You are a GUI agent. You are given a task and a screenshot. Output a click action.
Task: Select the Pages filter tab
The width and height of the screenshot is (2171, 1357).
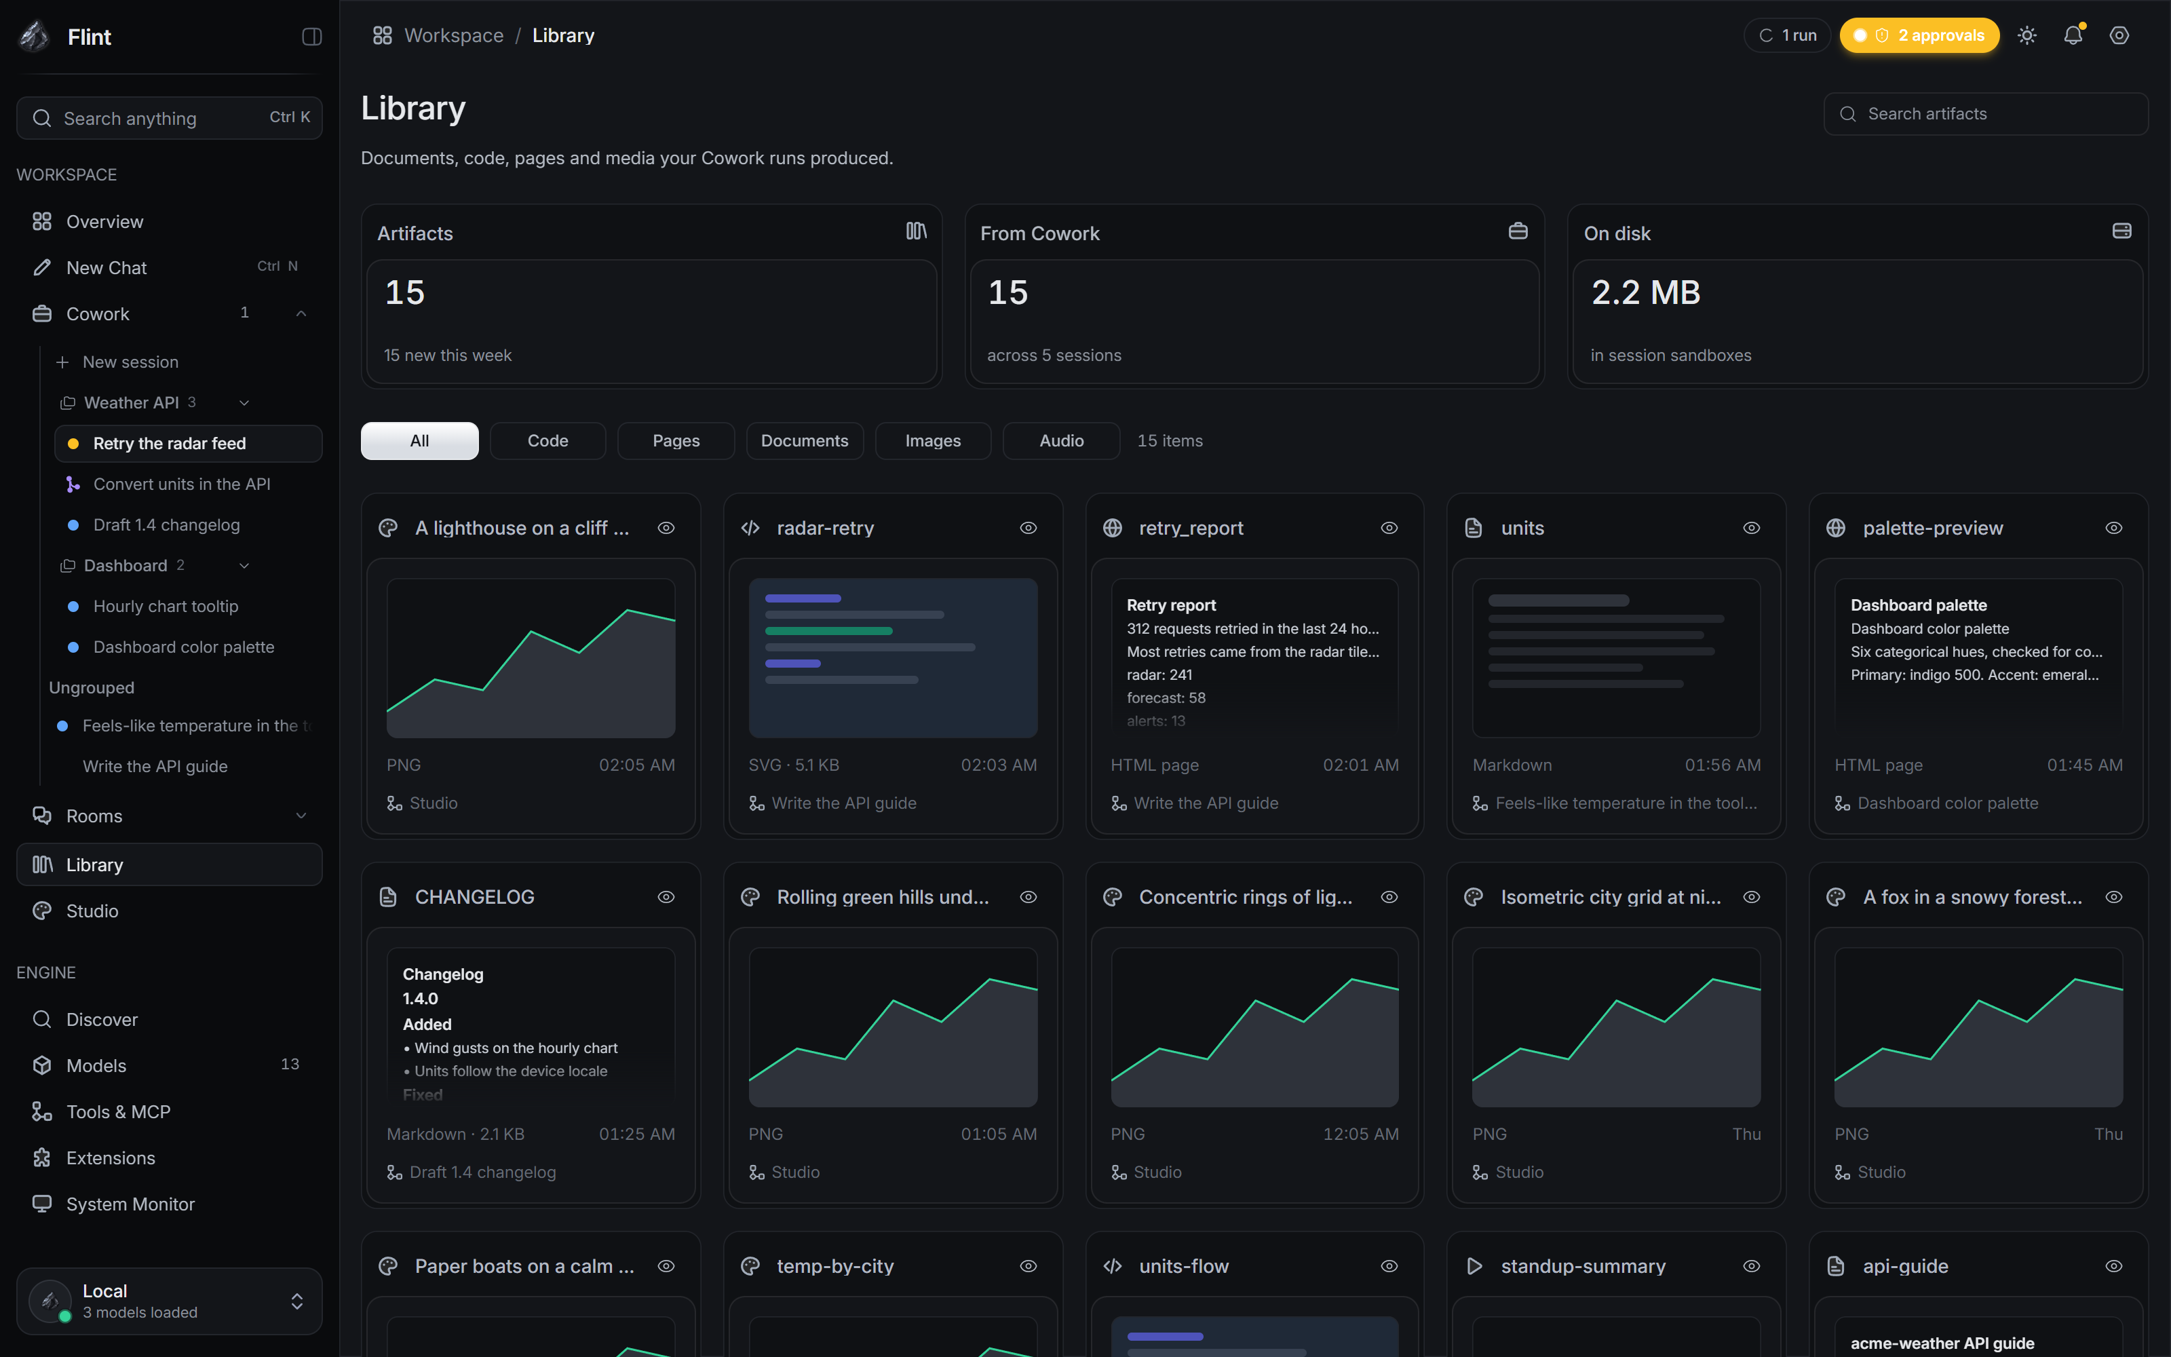coord(676,442)
